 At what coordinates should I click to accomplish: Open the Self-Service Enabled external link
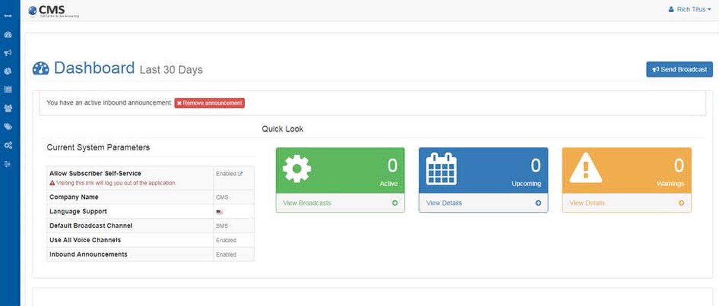tap(229, 174)
